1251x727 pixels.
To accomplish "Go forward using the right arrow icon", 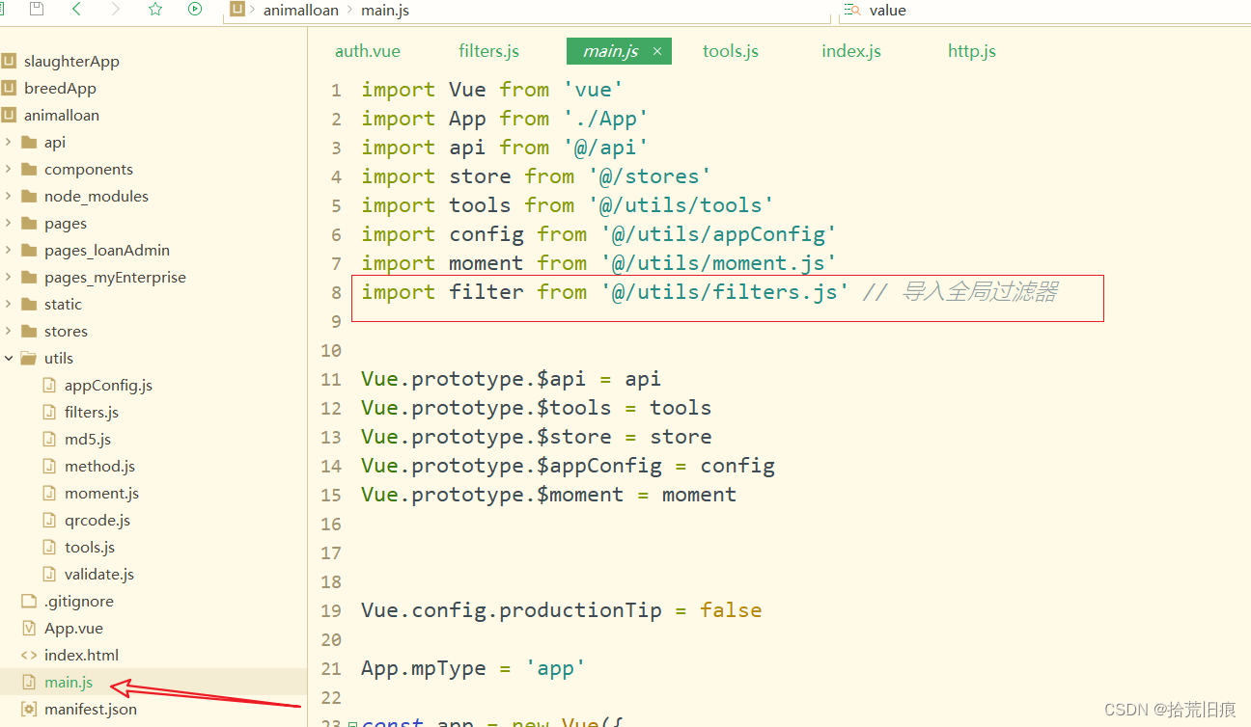I will coord(116,10).
